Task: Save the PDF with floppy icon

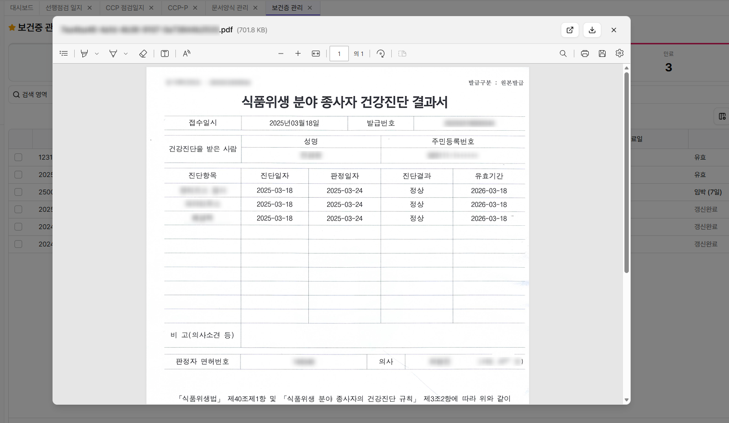Action: coord(602,54)
